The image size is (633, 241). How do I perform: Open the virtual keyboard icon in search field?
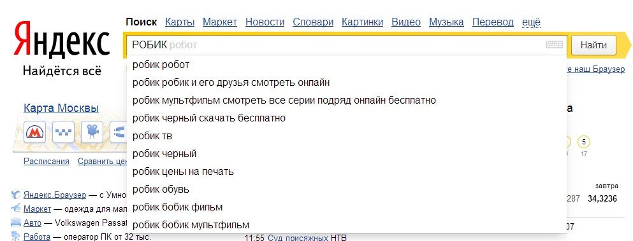click(x=554, y=45)
